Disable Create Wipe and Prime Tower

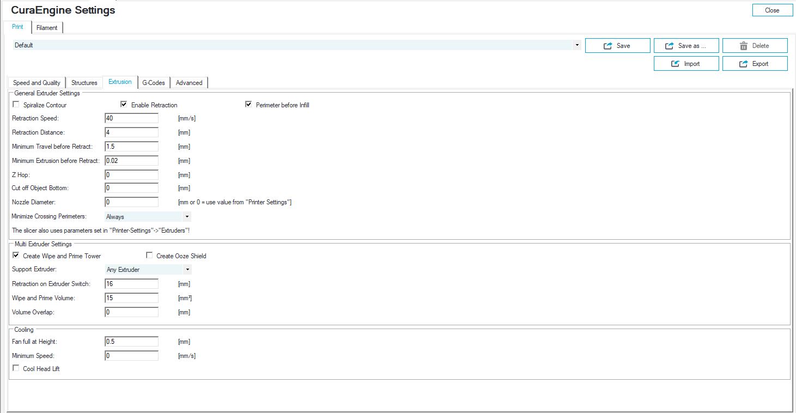click(x=16, y=256)
